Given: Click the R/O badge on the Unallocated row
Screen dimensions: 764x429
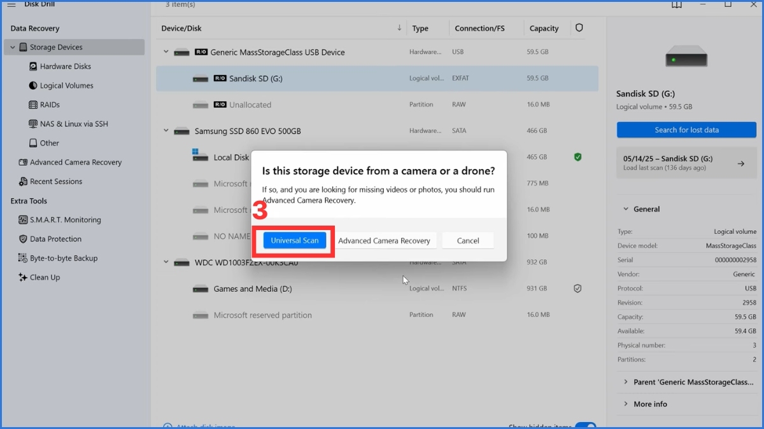Looking at the screenshot, I should click(x=220, y=104).
